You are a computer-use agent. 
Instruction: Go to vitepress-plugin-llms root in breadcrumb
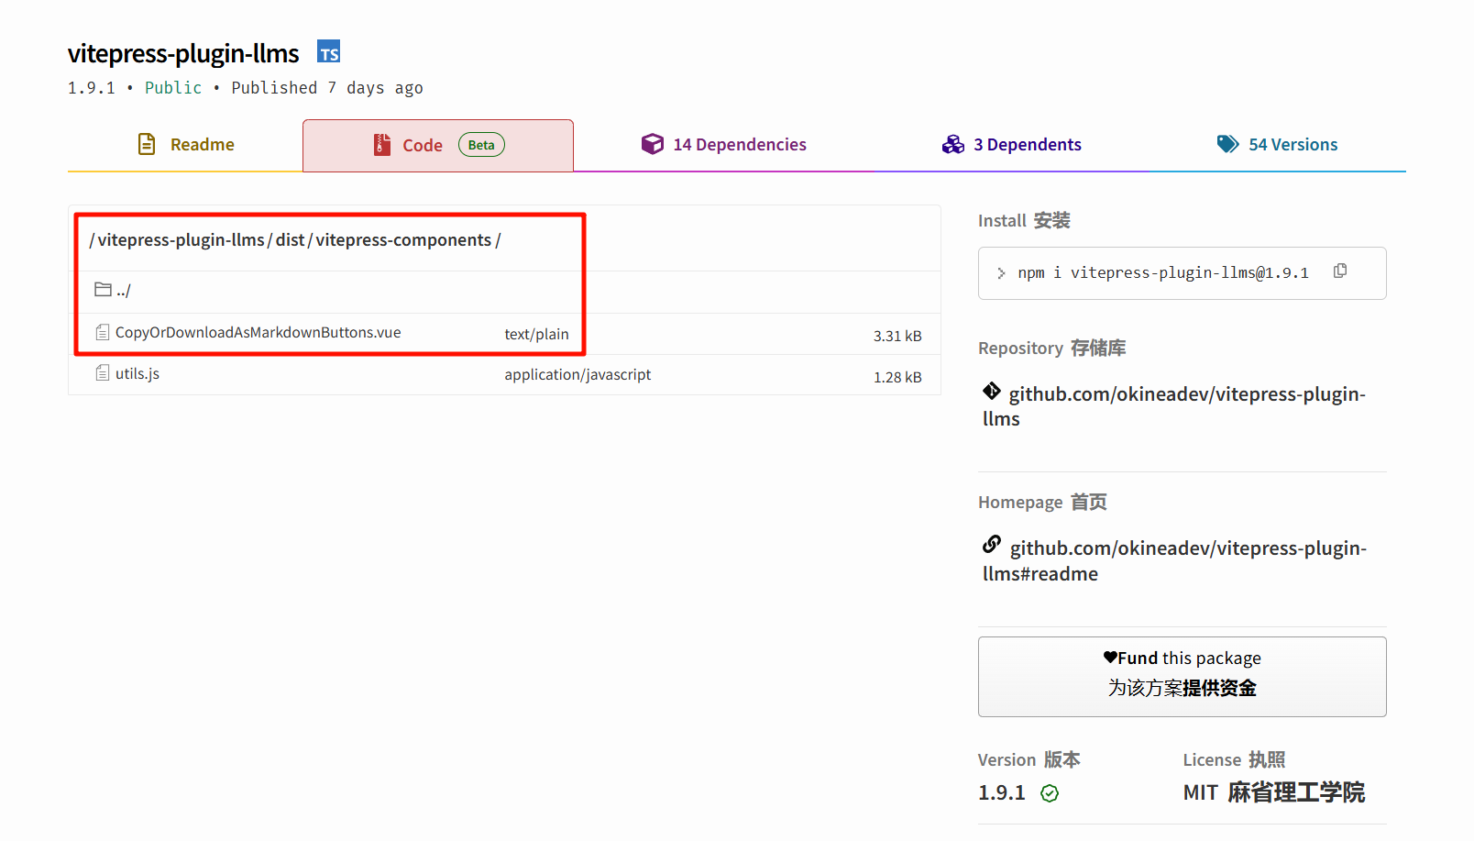pos(181,240)
